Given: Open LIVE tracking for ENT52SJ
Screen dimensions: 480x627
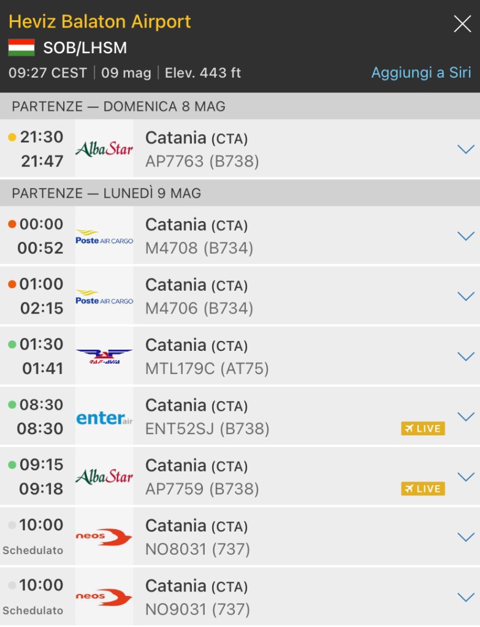Looking at the screenshot, I should point(423,429).
